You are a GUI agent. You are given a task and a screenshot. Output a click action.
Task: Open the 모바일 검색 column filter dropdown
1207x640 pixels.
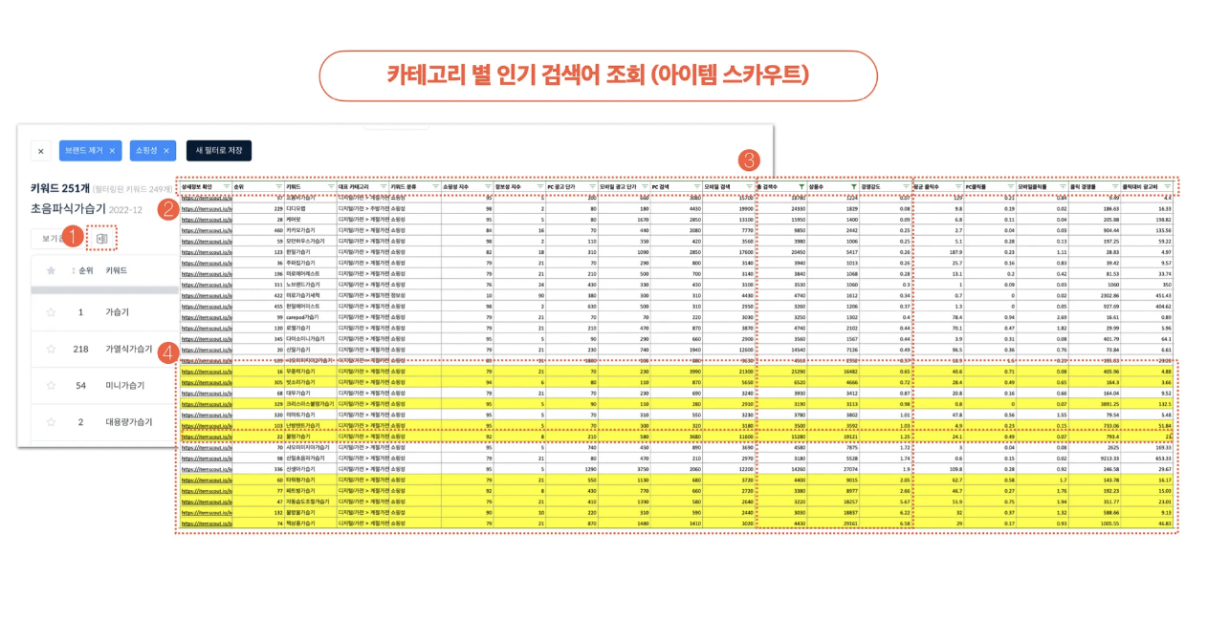click(749, 186)
